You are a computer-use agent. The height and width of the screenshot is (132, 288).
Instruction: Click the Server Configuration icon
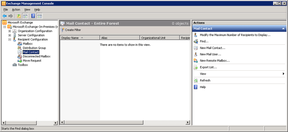[14, 35]
